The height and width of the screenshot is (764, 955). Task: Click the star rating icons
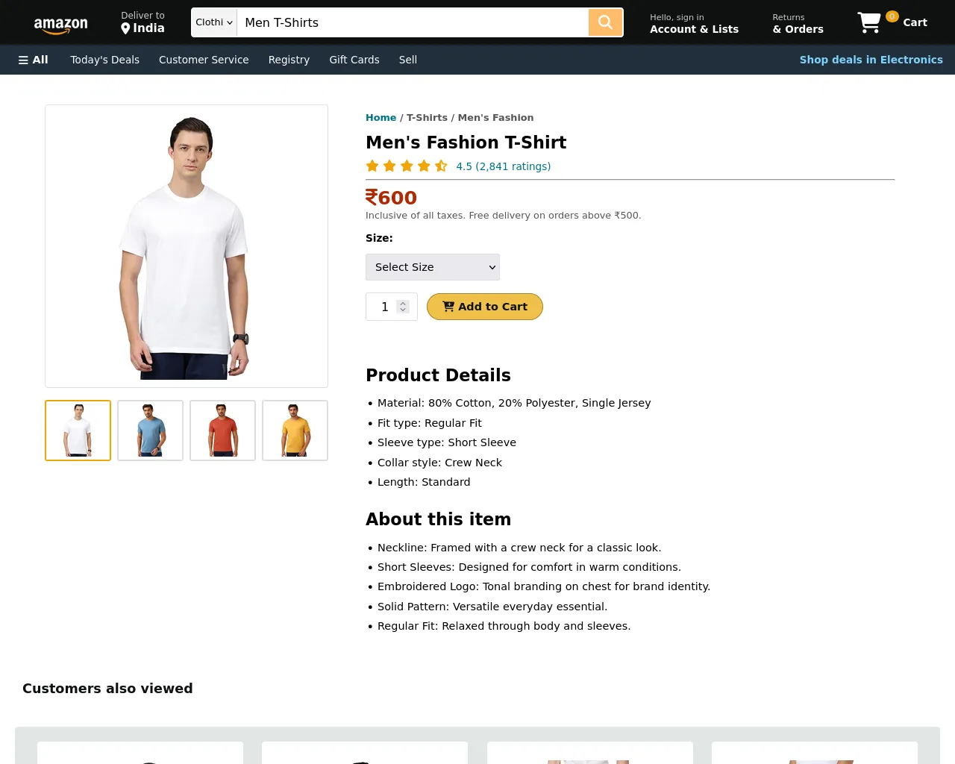[407, 166]
